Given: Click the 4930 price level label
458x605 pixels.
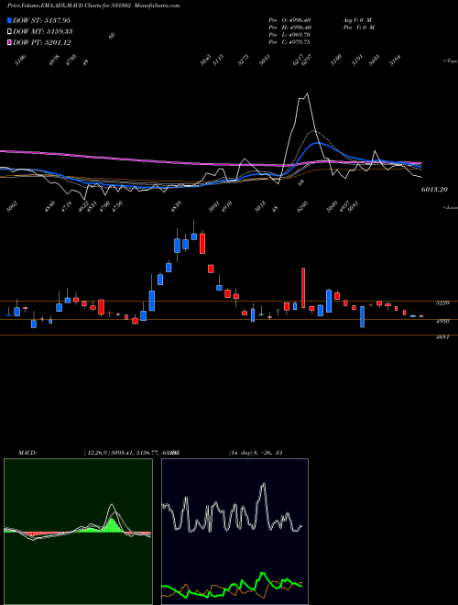Looking at the screenshot, I should tap(442, 321).
